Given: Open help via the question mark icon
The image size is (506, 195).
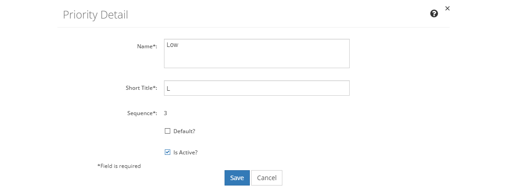Looking at the screenshot, I should (x=434, y=14).
